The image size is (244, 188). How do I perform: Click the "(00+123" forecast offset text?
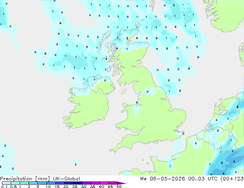(232, 179)
